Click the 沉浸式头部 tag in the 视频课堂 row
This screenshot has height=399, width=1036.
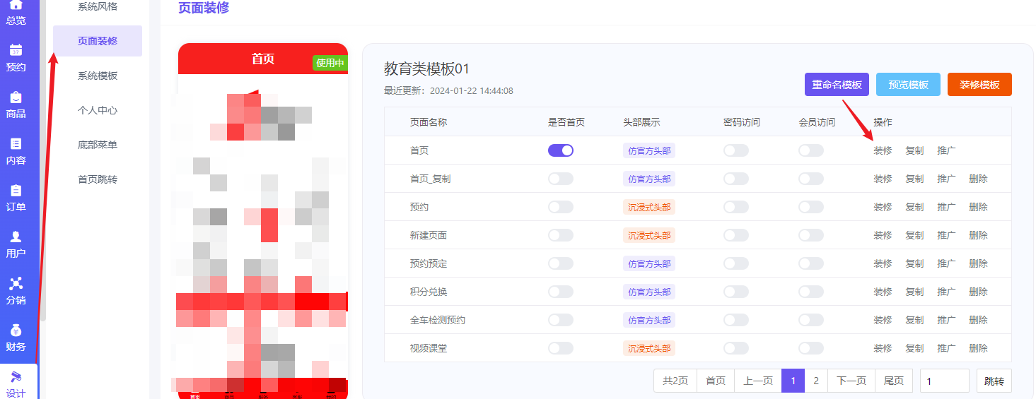[x=649, y=348]
